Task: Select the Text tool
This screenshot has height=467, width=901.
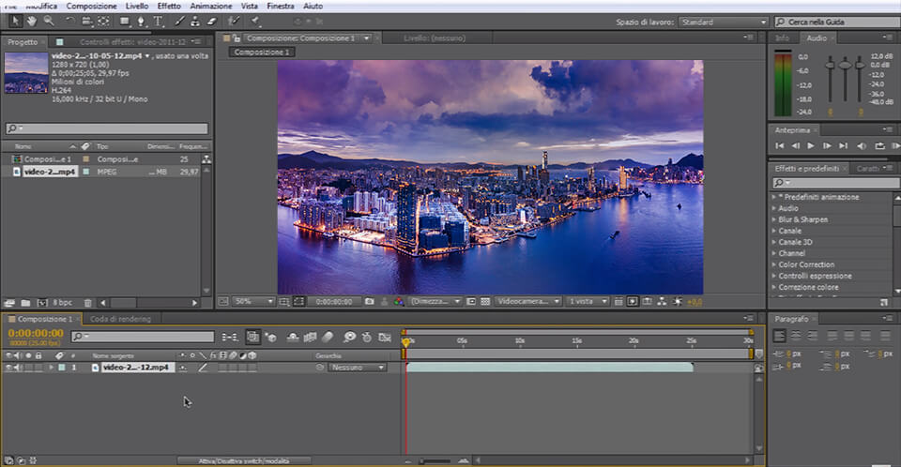Action: click(x=158, y=22)
